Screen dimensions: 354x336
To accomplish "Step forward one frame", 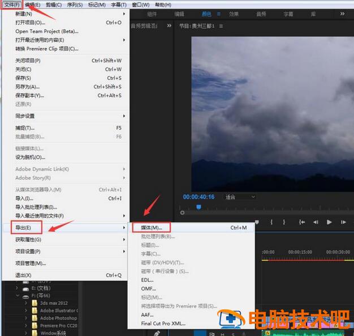I will (x=343, y=222).
